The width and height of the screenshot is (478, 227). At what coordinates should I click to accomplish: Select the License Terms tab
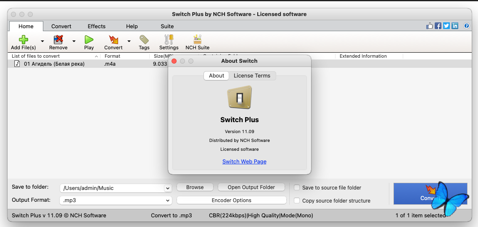pos(252,76)
